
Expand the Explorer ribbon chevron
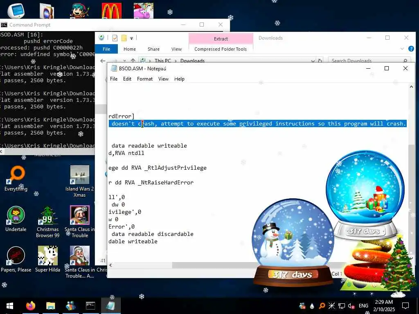click(x=402, y=49)
